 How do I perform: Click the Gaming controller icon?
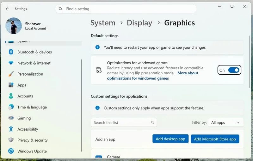(x=11, y=118)
